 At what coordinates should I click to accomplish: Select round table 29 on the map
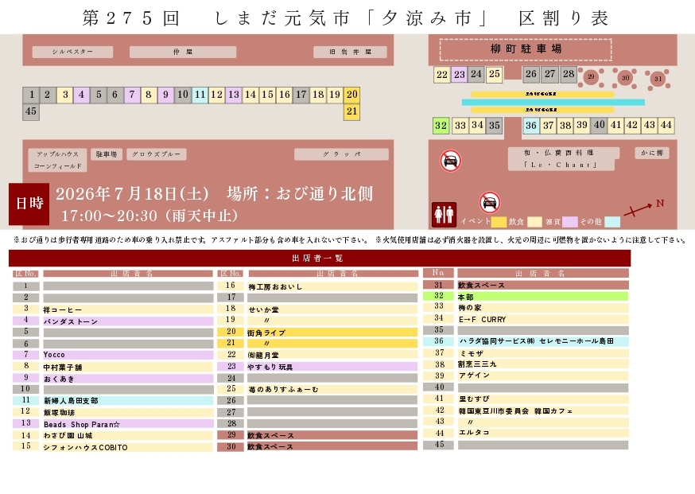(592, 77)
